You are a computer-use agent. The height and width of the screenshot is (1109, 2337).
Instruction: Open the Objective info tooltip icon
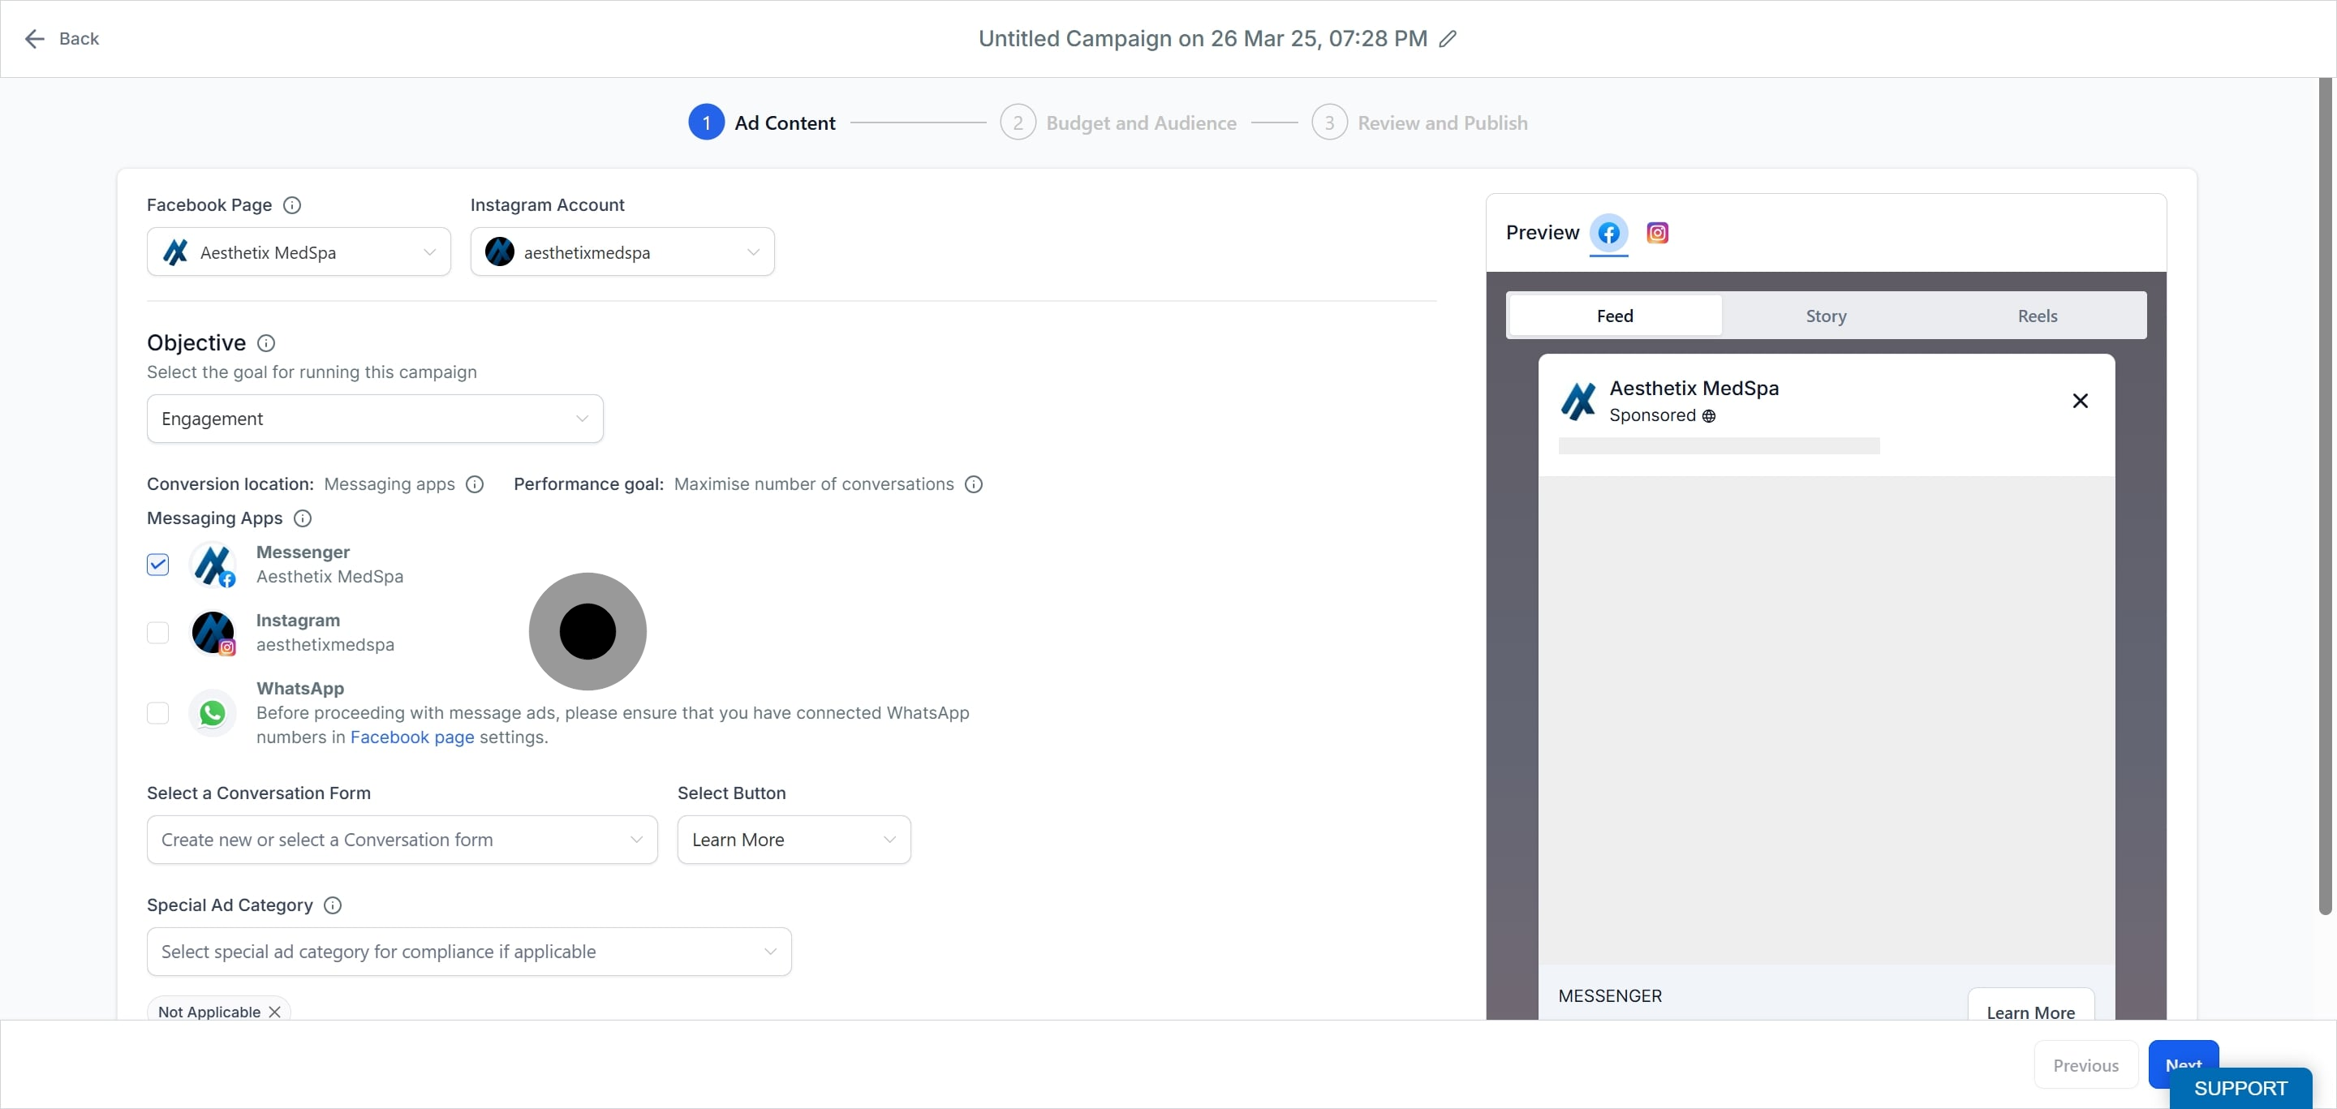click(266, 343)
